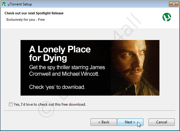Image resolution: width=180 pixels, height=131 pixels.
Task: Click the green µTorrent logo in the header
Action: point(167,17)
